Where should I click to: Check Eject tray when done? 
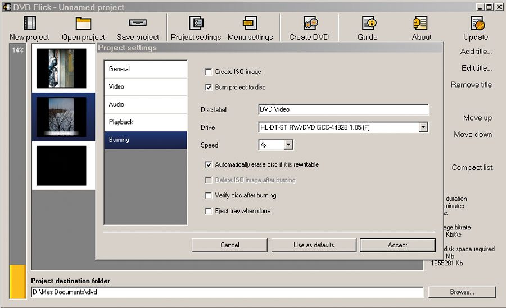point(209,211)
